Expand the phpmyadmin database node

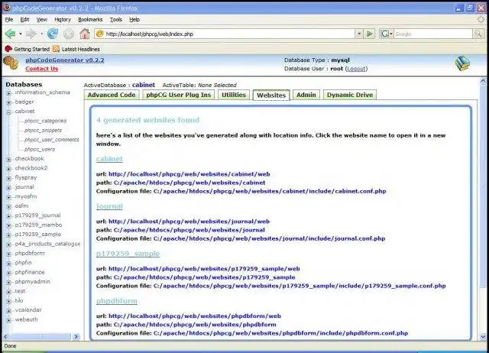pos(8,282)
